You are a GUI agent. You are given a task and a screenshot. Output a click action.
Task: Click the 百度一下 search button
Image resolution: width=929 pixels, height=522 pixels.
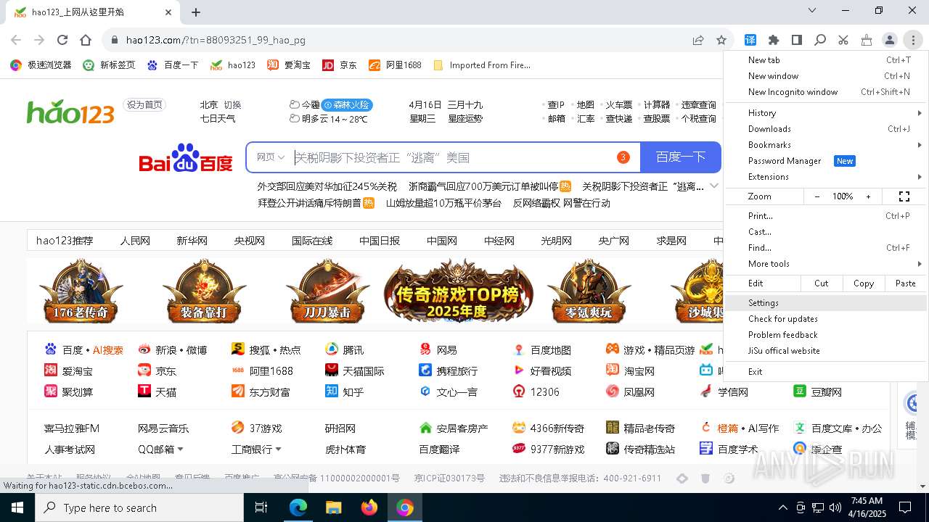pos(681,157)
